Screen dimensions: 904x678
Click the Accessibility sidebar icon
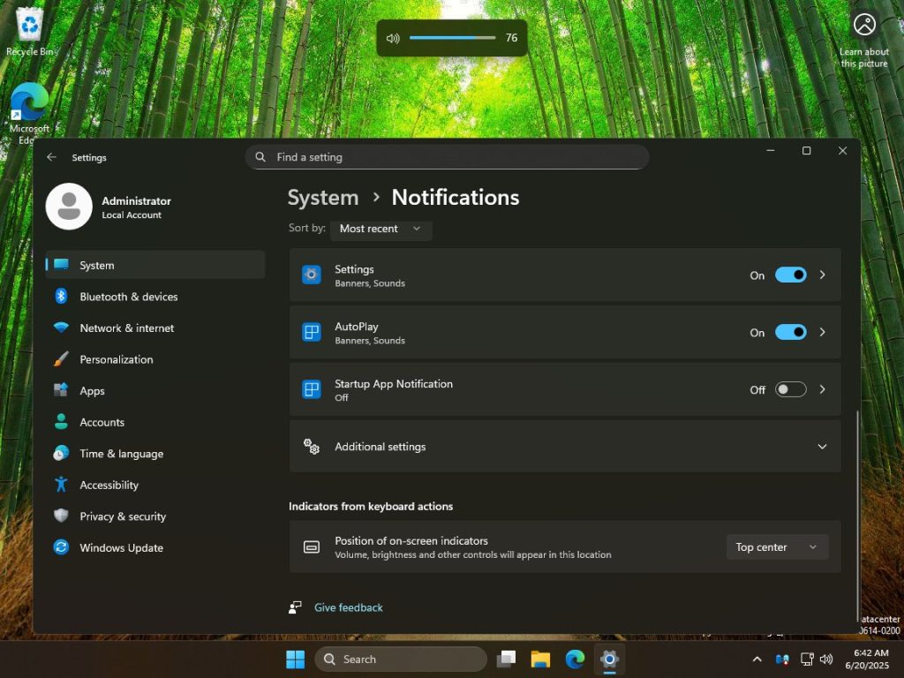tap(60, 485)
